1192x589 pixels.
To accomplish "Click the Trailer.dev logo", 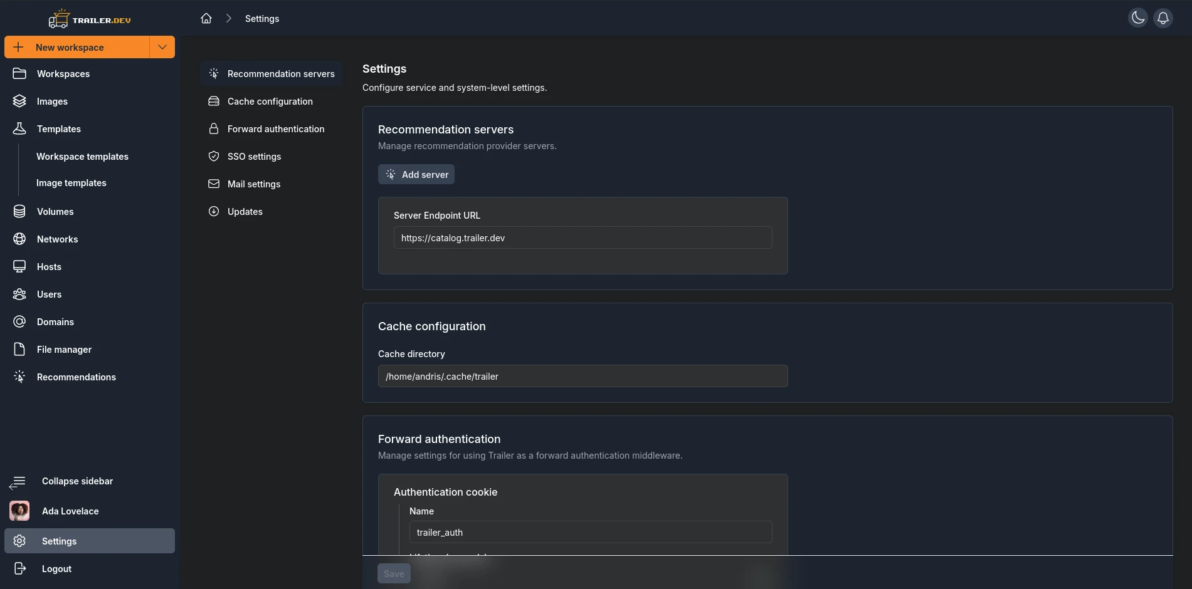I will coord(90,19).
